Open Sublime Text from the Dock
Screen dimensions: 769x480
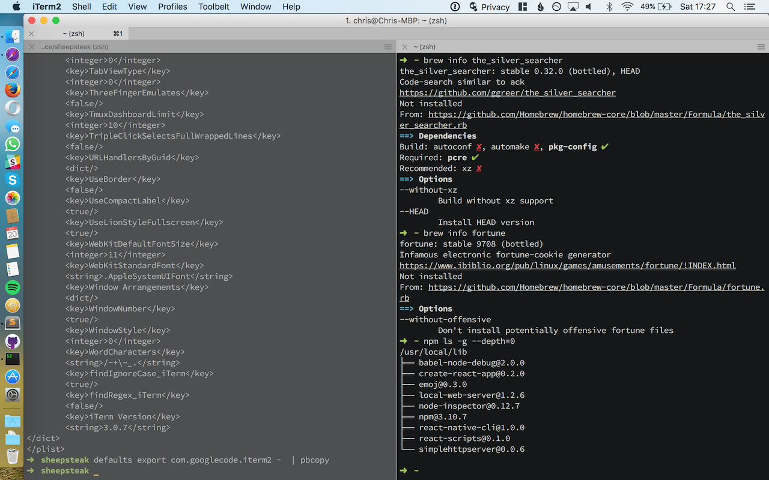tap(13, 323)
